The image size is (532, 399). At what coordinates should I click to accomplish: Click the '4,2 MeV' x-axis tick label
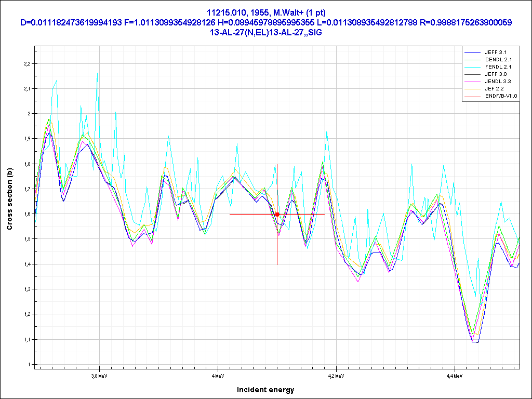(x=336, y=375)
